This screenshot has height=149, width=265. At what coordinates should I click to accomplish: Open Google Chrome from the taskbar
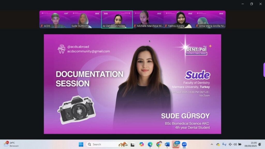pyautogui.click(x=159, y=144)
